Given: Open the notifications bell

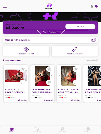Looking at the screenshot, I should coord(96,6).
